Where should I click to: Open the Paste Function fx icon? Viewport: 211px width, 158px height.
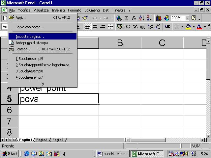click(134, 18)
